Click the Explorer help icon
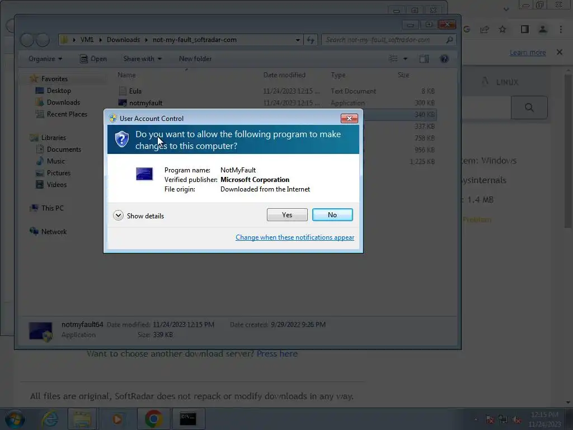Screen dimensions: 573x430 coord(444,59)
